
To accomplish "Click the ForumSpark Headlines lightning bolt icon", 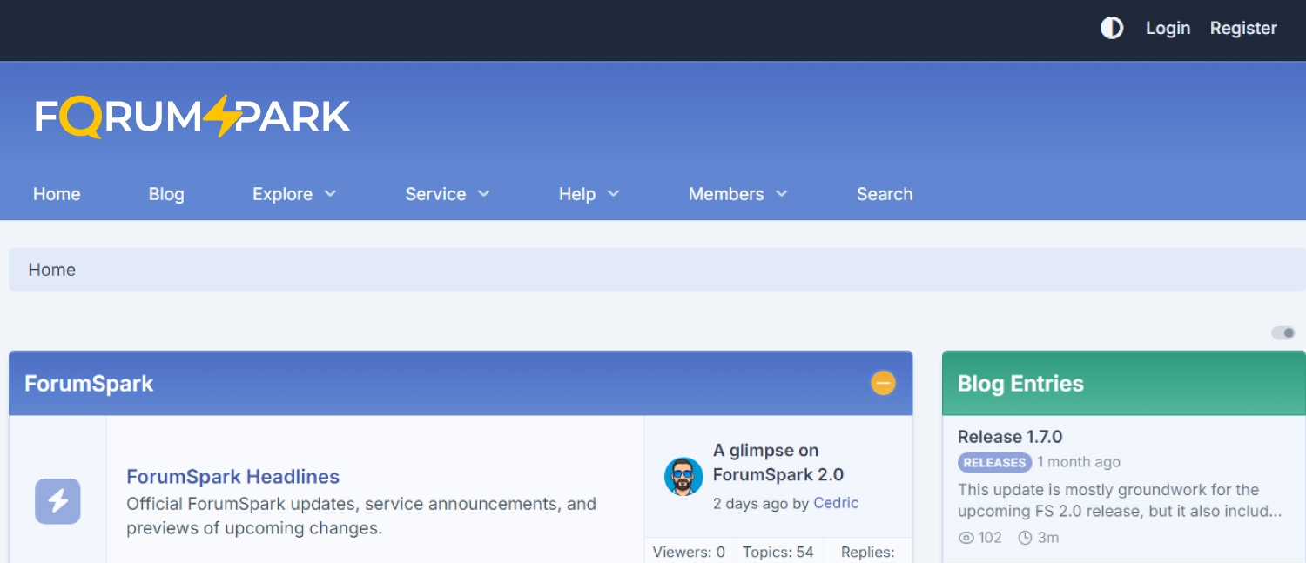I will [57, 501].
